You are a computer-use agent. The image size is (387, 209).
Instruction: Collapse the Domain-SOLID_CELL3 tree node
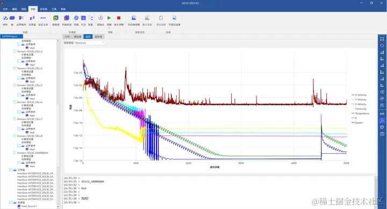click(x=15, y=52)
